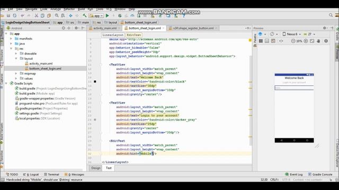Select the Text tab at bottom
This screenshot has height=190, width=339.
109,168
